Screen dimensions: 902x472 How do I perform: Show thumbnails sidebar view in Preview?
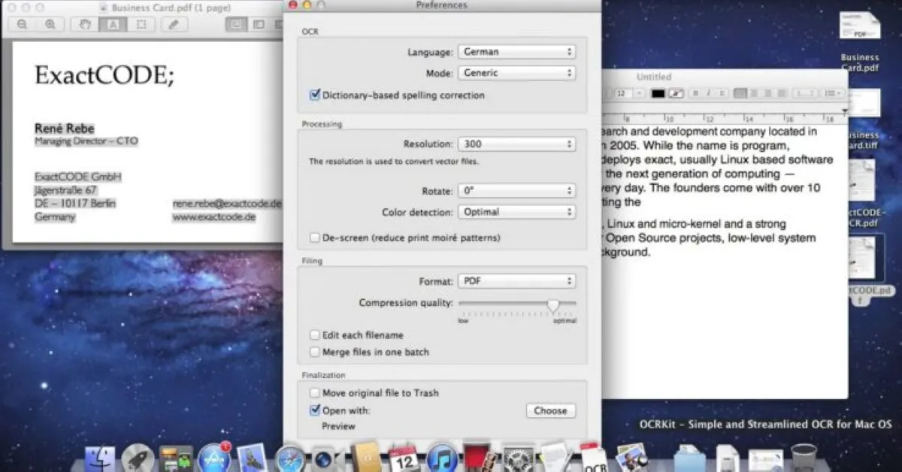click(259, 24)
